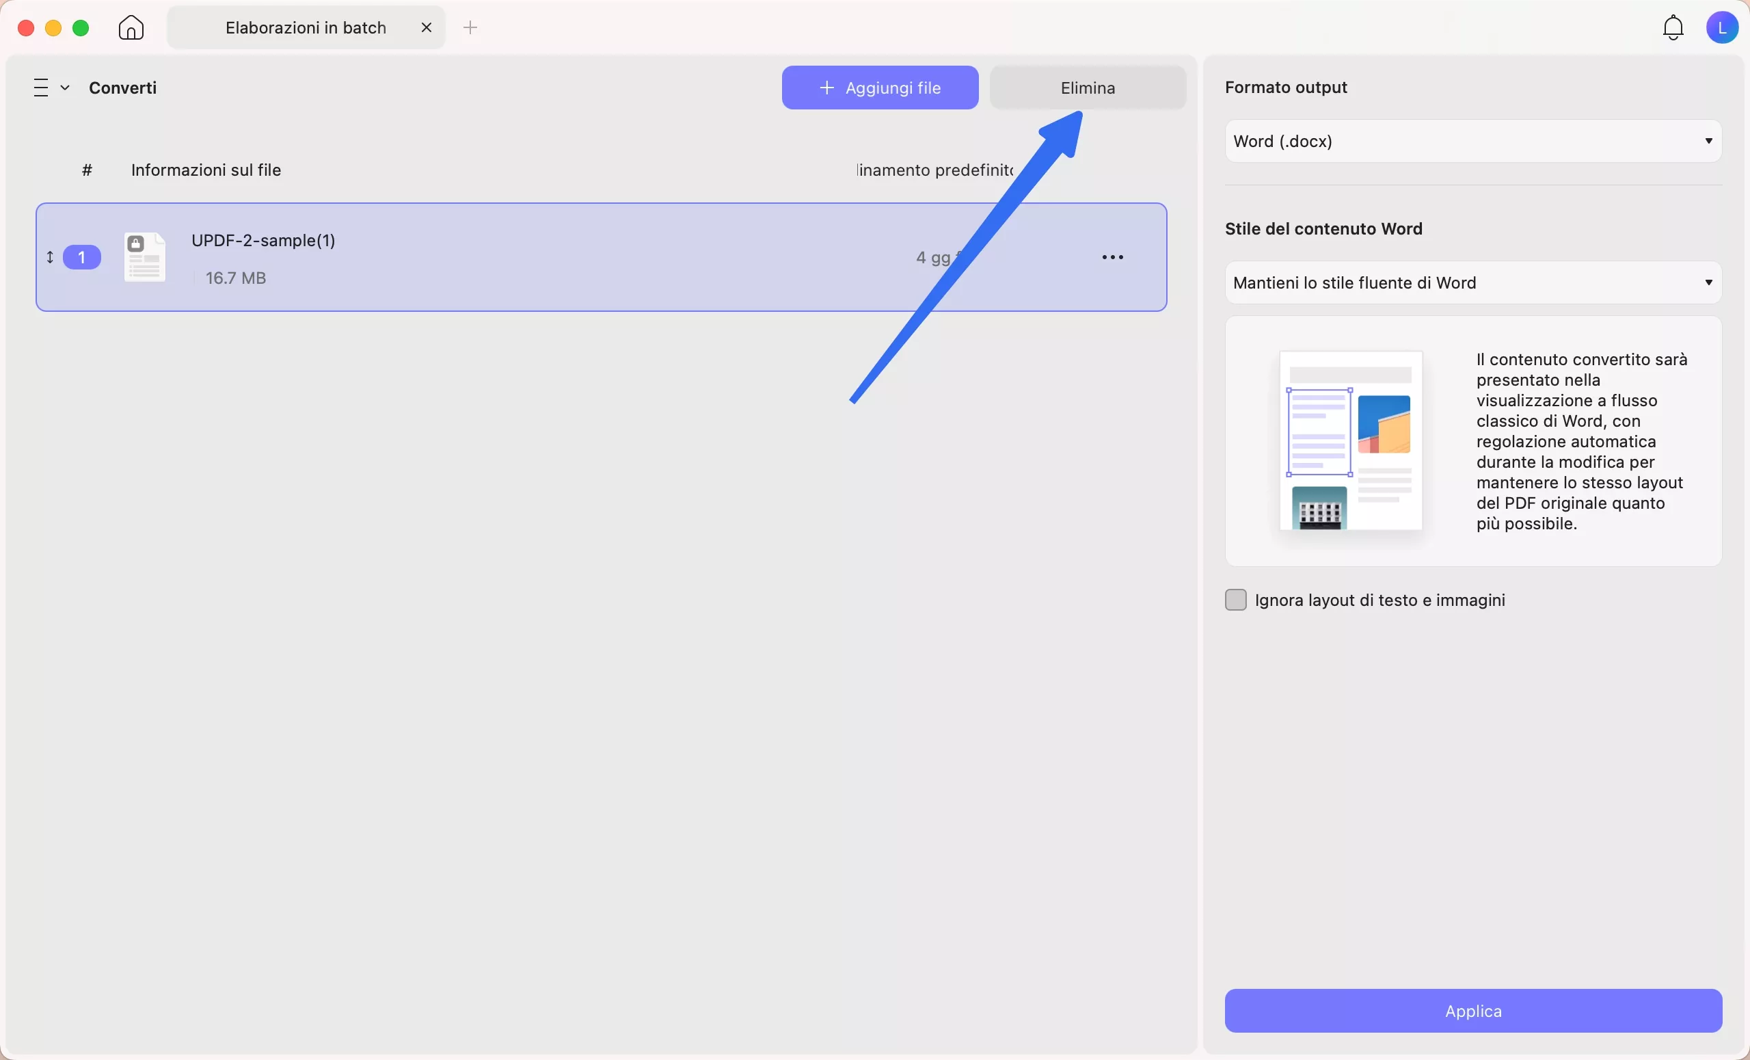The image size is (1750, 1060).
Task: Click the Informazioni sul file column header
Action: point(206,170)
